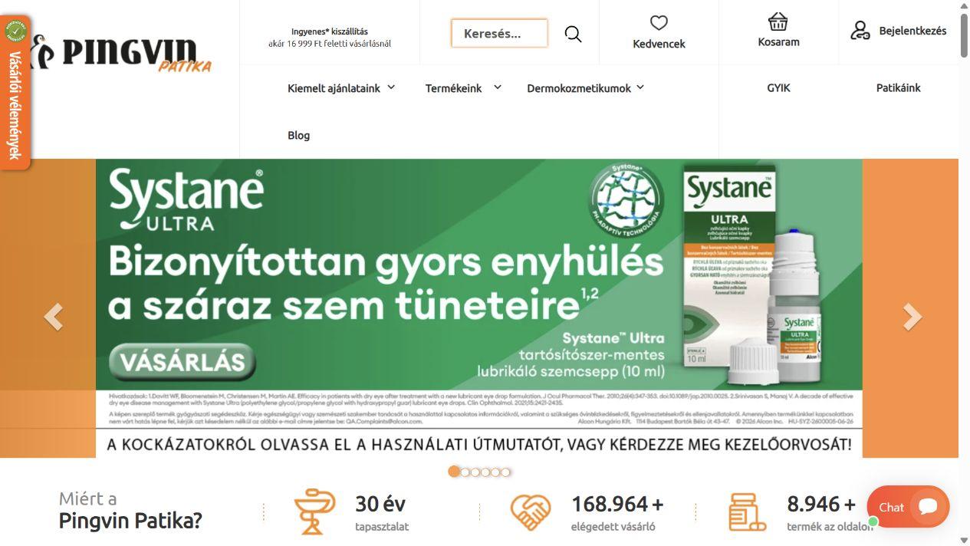970x546 pixels.
Task: Click the 8.946 + counter text
Action: (x=821, y=504)
